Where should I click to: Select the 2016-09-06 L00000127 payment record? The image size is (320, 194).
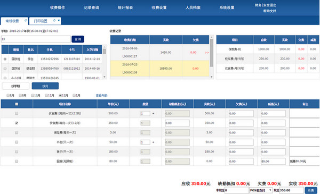(x=159, y=52)
